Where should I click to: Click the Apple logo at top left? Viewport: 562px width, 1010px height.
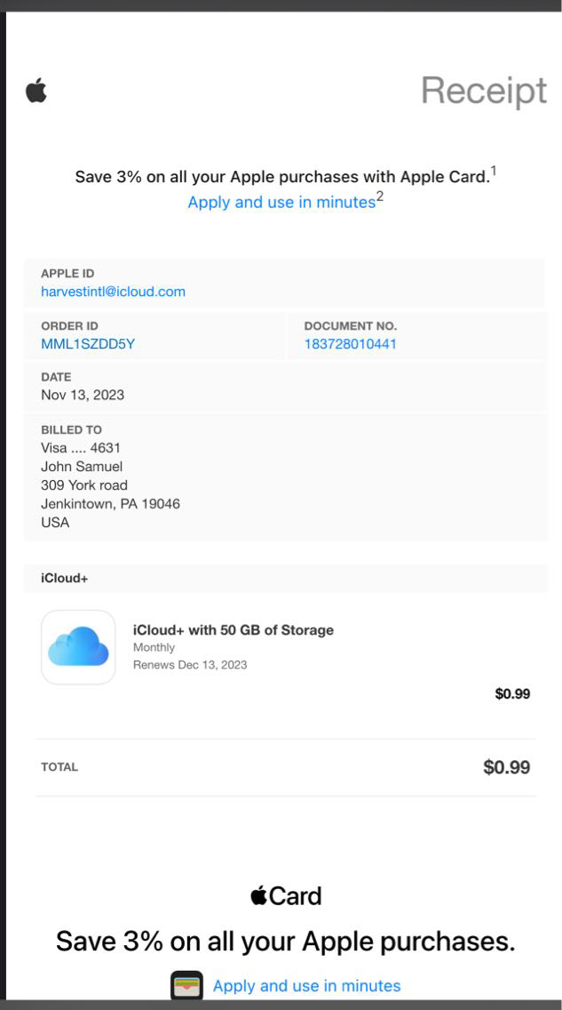coord(36,90)
